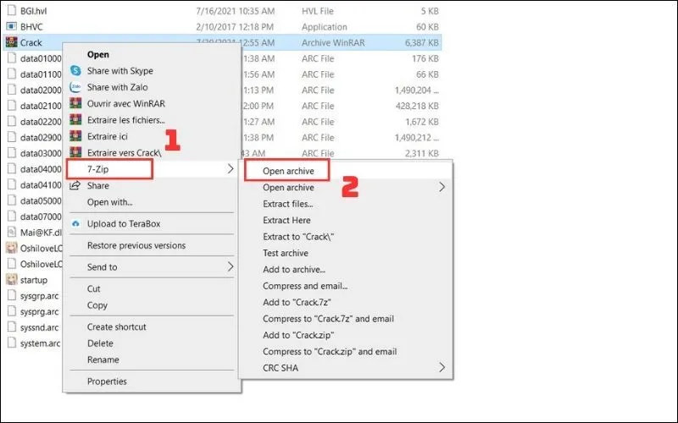This screenshot has height=423, width=678.
Task: Click the Crack archive file icon
Action: [12, 42]
